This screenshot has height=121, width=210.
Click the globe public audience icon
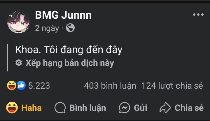pyautogui.click(x=70, y=28)
